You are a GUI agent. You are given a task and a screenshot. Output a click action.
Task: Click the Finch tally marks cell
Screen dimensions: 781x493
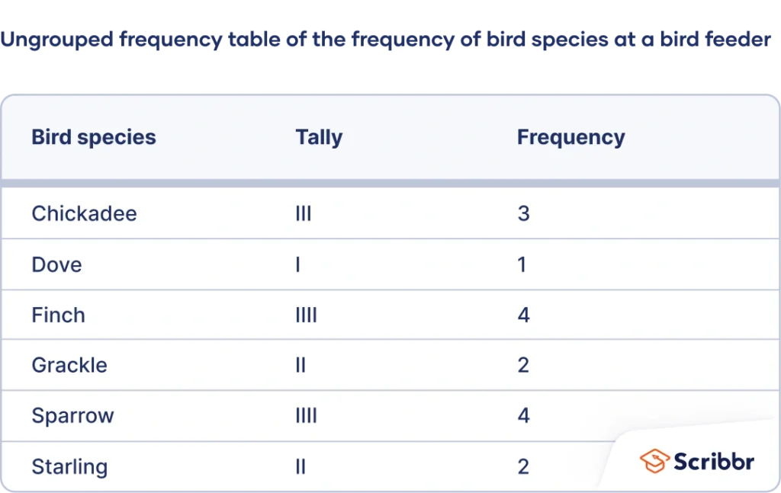pos(307,315)
